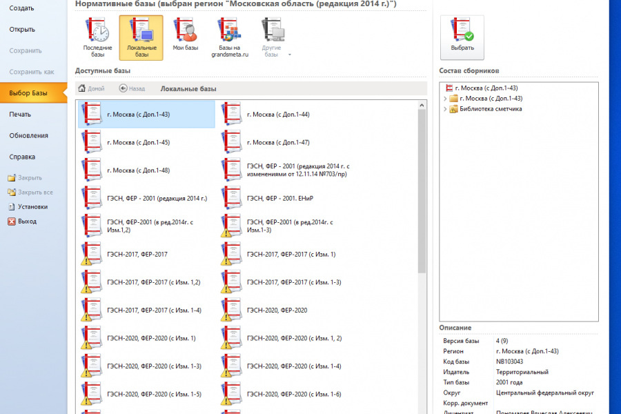
Task: Open the Последние базы icon
Action: pyautogui.click(x=97, y=38)
